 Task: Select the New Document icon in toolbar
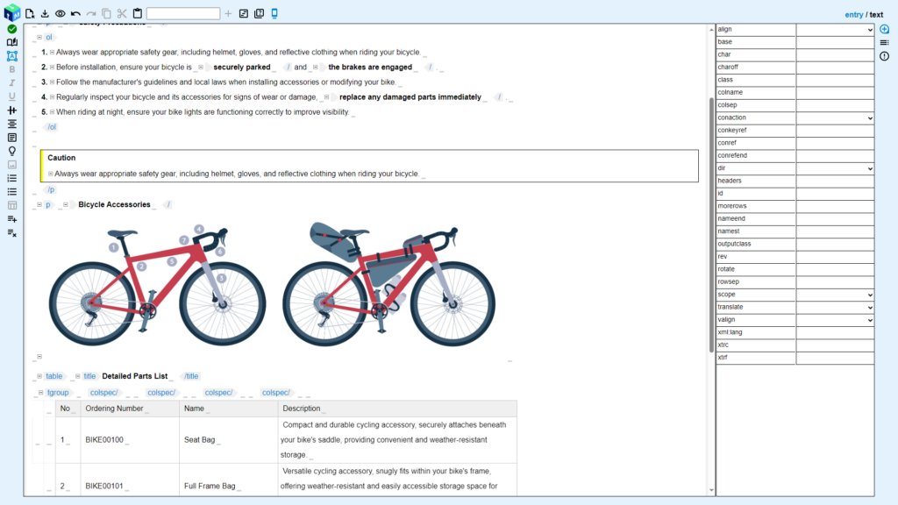30,14
